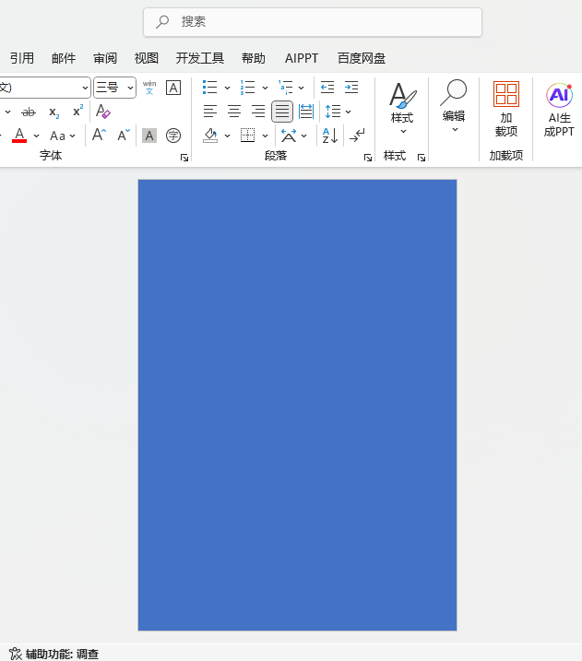Expand the bullet list style dropdown
Image resolution: width=582 pixels, height=661 pixels.
pyautogui.click(x=228, y=88)
